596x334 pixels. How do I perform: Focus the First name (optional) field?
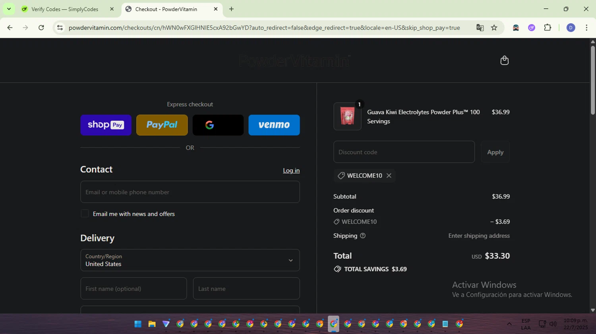(x=134, y=288)
